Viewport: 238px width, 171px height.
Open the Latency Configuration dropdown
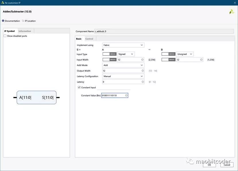point(123,76)
